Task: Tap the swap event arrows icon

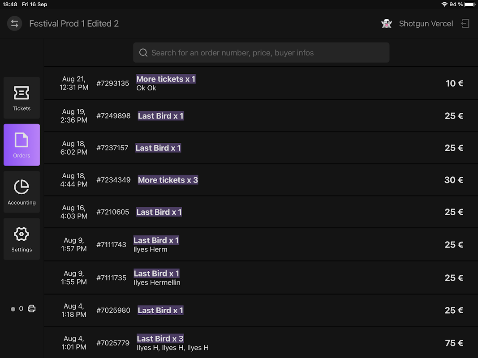Action: pyautogui.click(x=14, y=23)
